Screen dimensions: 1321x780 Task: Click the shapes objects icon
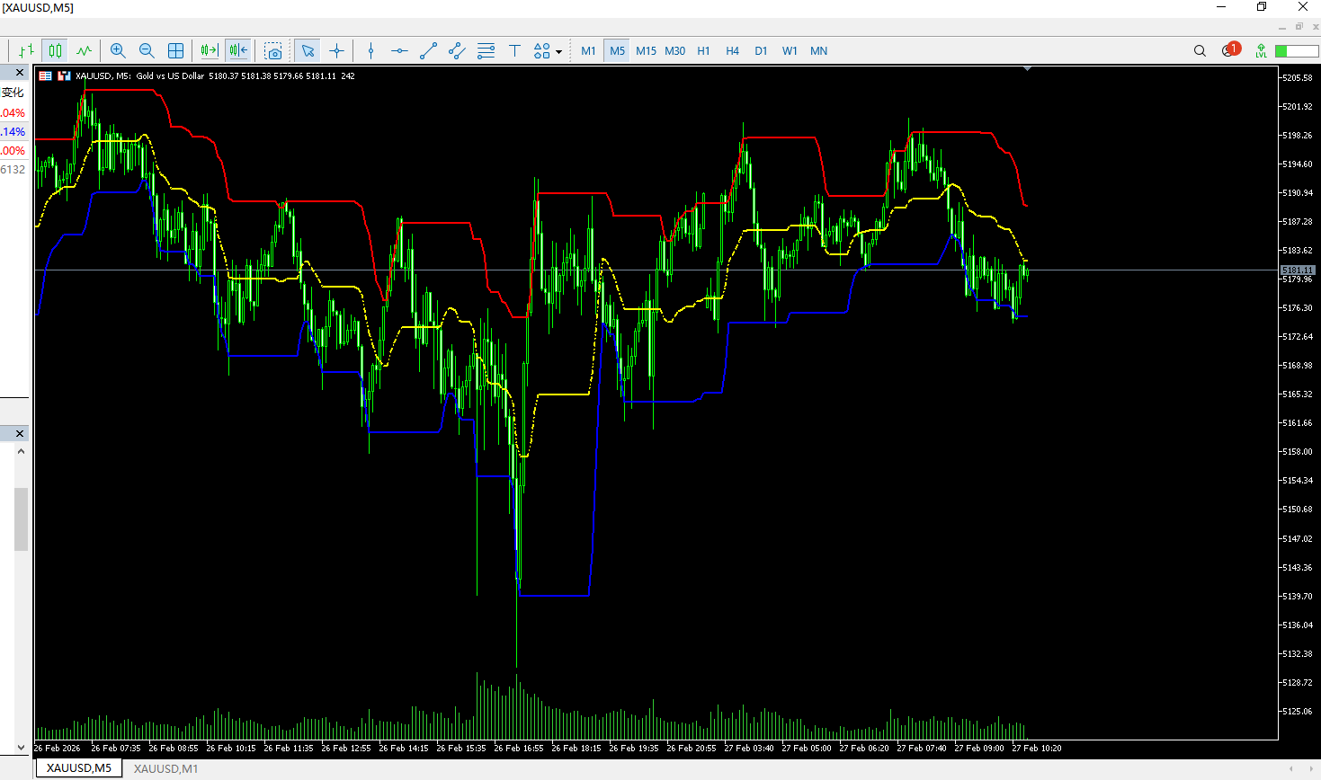pos(541,51)
